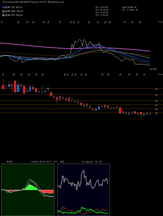
Task: Open the green MACD histogram chart panel
Action: point(28,190)
